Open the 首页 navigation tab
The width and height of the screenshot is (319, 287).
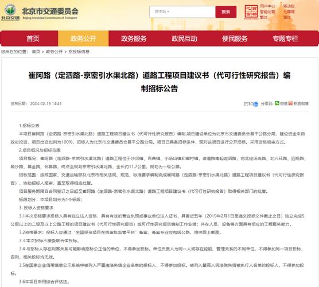33,38
